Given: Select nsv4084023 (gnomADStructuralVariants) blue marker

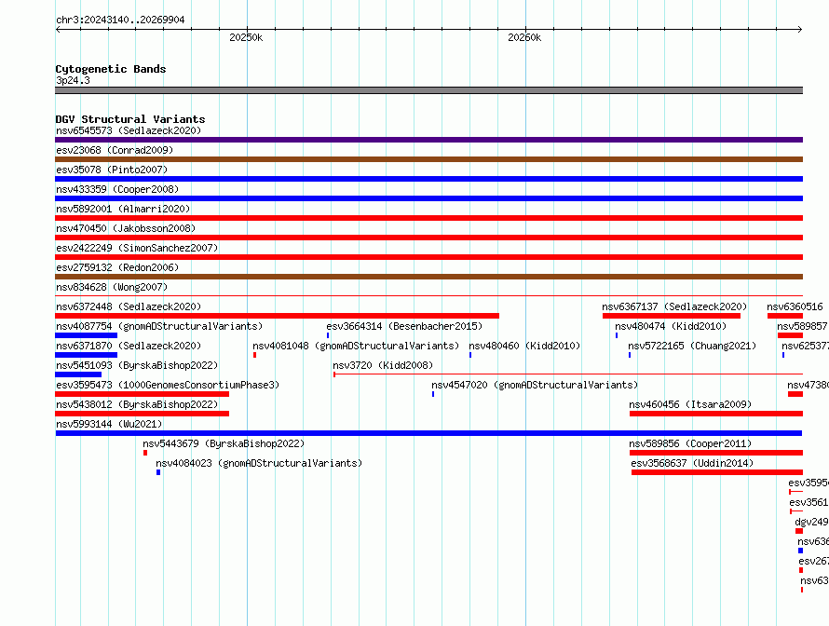Looking at the screenshot, I should click(158, 472).
